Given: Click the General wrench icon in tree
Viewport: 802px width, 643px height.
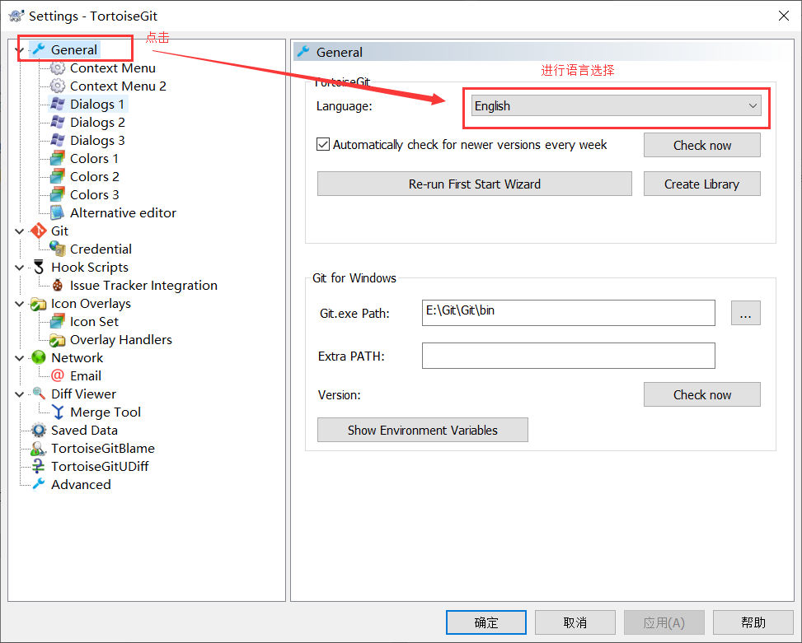Looking at the screenshot, I should point(39,49).
